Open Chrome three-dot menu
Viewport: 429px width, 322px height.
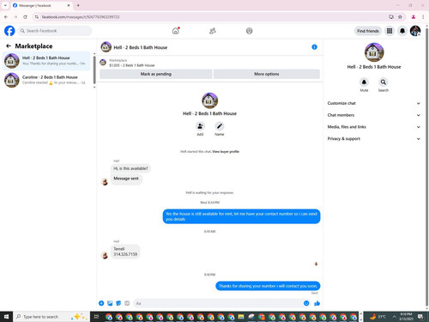423,17
